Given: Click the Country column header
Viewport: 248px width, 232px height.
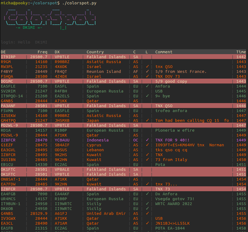Looking at the screenshot, I should pos(95,52).
